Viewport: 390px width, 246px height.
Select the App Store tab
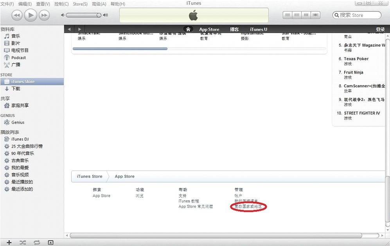coord(209,29)
